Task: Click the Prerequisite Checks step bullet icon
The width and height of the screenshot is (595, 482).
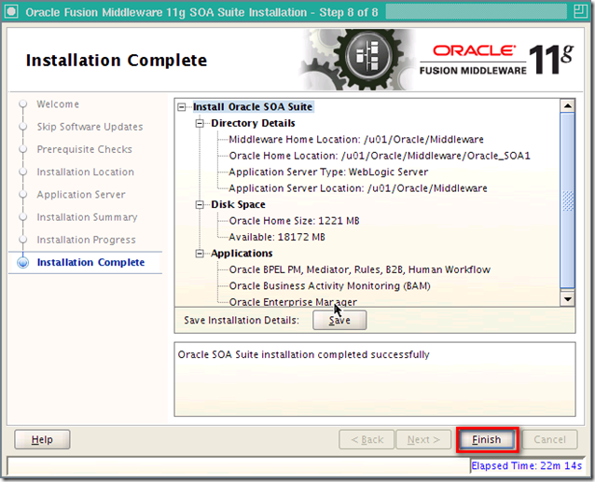Action: coord(23,149)
